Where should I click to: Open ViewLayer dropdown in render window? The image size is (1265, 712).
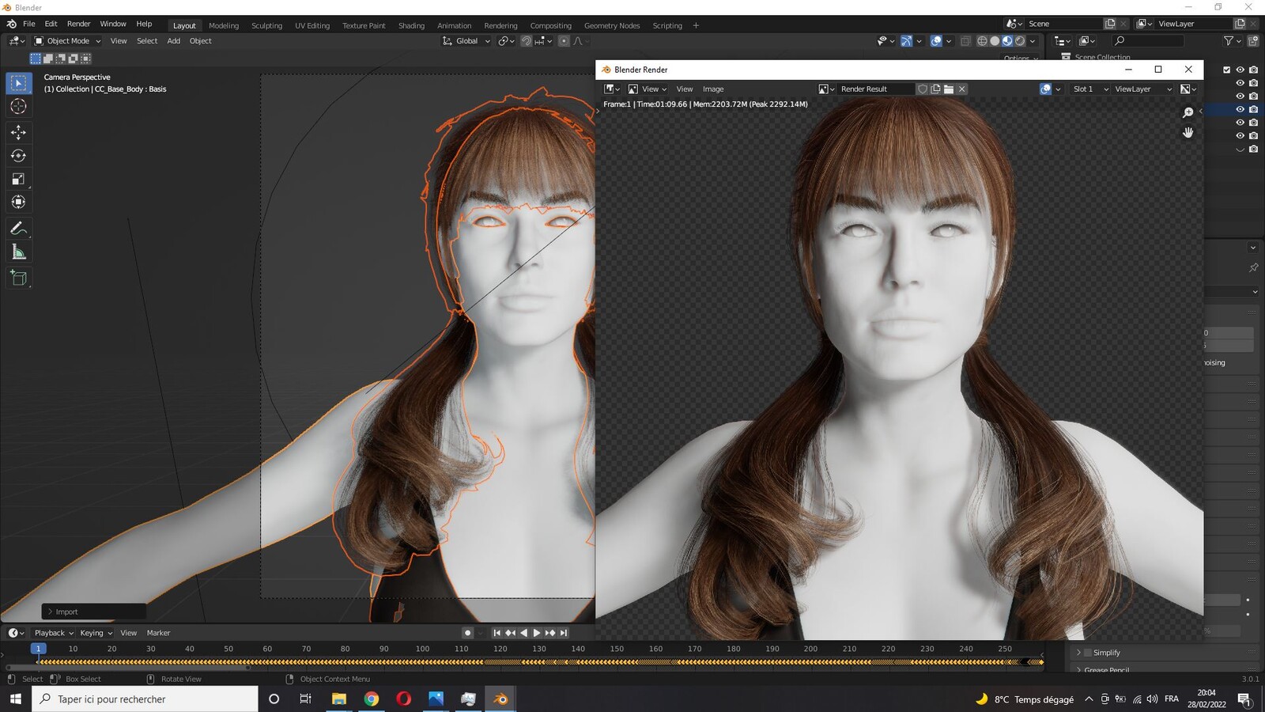1142,89
